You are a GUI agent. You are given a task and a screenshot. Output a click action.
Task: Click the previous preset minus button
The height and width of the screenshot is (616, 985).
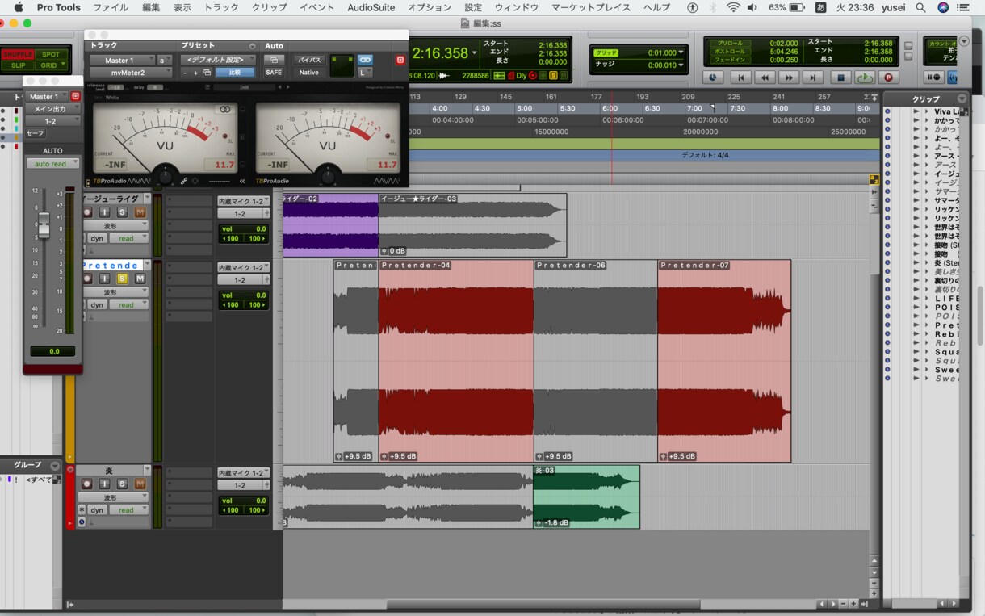pos(185,73)
